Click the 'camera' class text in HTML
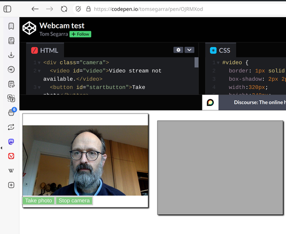286x234 pixels. (92, 62)
